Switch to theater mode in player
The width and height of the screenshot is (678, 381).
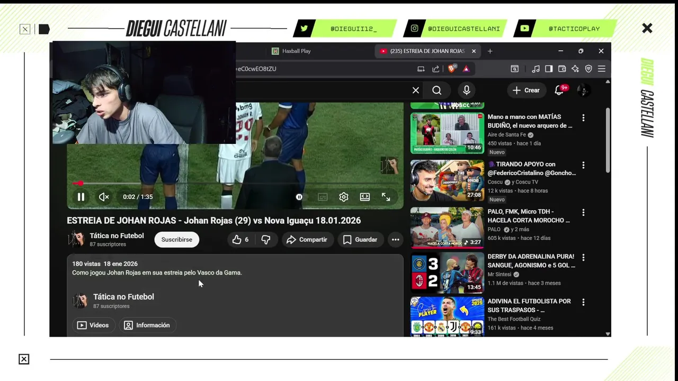365,197
